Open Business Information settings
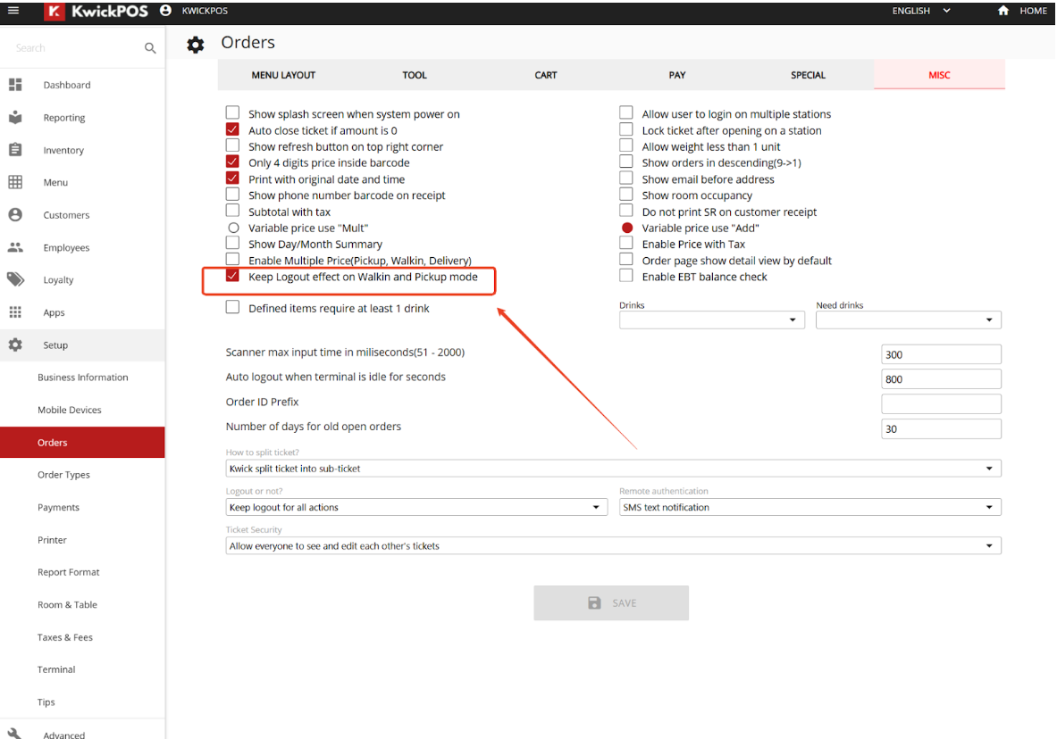The height and width of the screenshot is (739, 1057). pyautogui.click(x=83, y=378)
